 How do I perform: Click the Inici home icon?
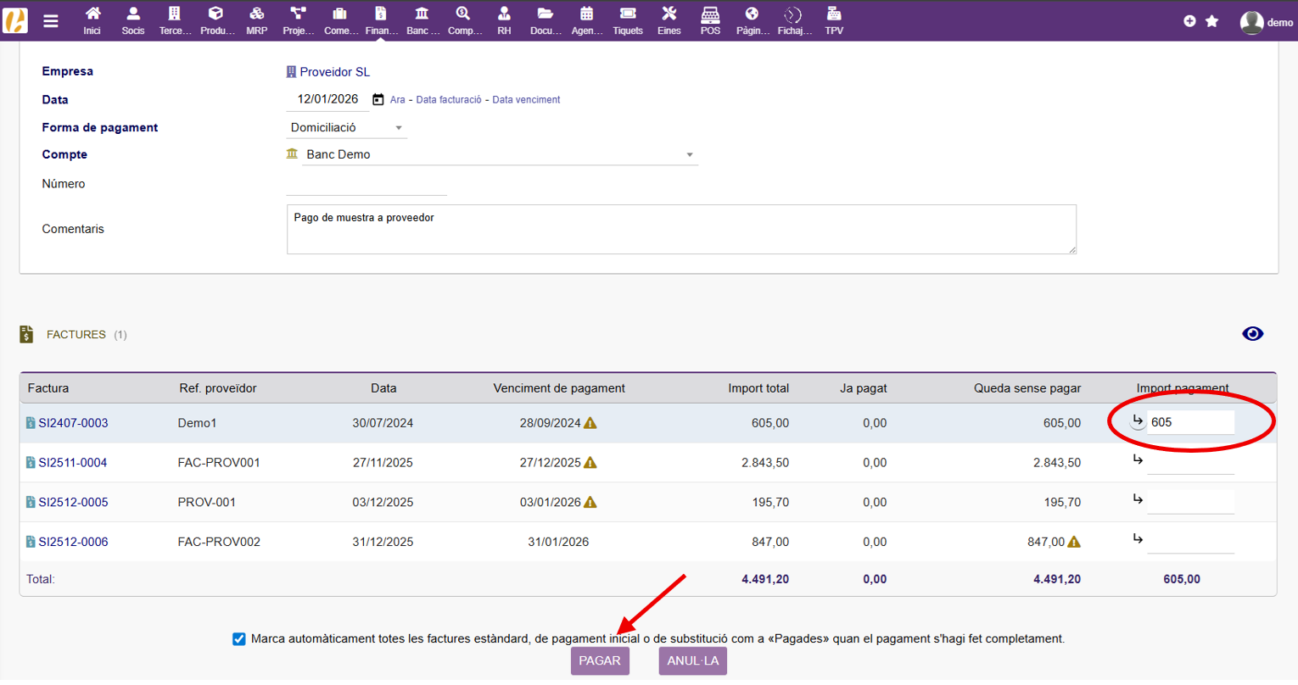pyautogui.click(x=92, y=14)
